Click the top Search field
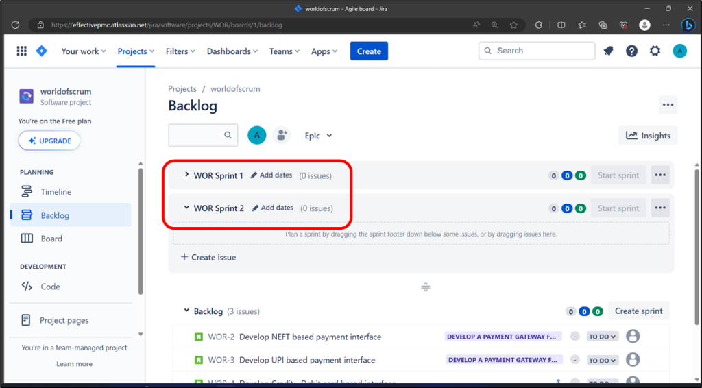Viewport: 702px width, 388px height. [x=537, y=51]
